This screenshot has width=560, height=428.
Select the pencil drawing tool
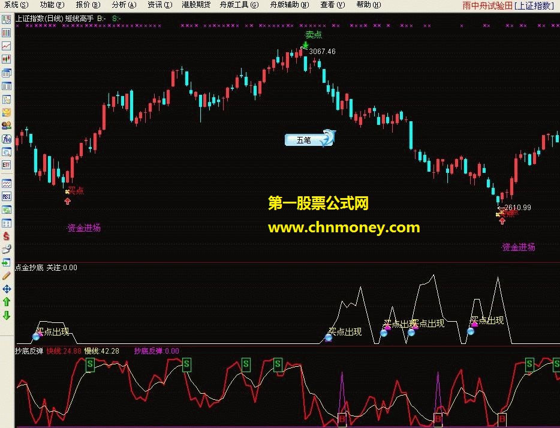click(x=6, y=276)
